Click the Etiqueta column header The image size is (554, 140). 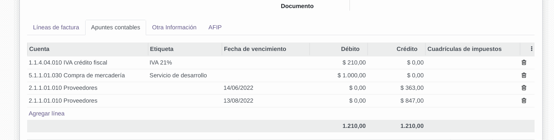point(185,49)
